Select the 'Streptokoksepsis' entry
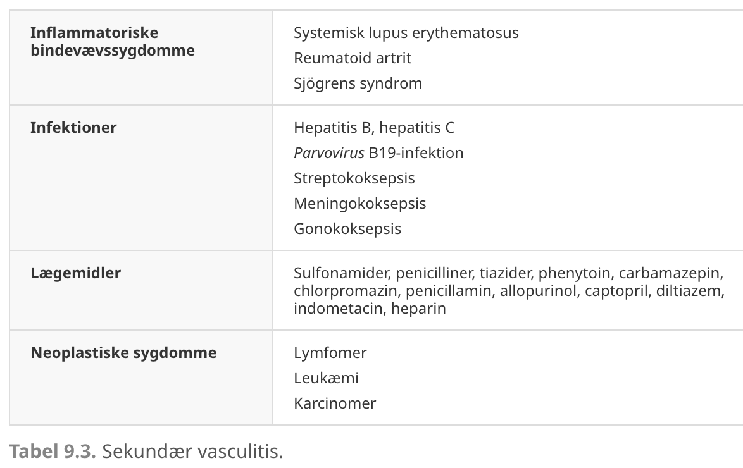Screen dimensions: 743x468 tap(354, 178)
